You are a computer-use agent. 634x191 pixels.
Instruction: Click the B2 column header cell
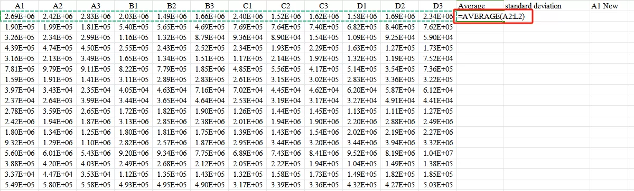tap(172, 6)
